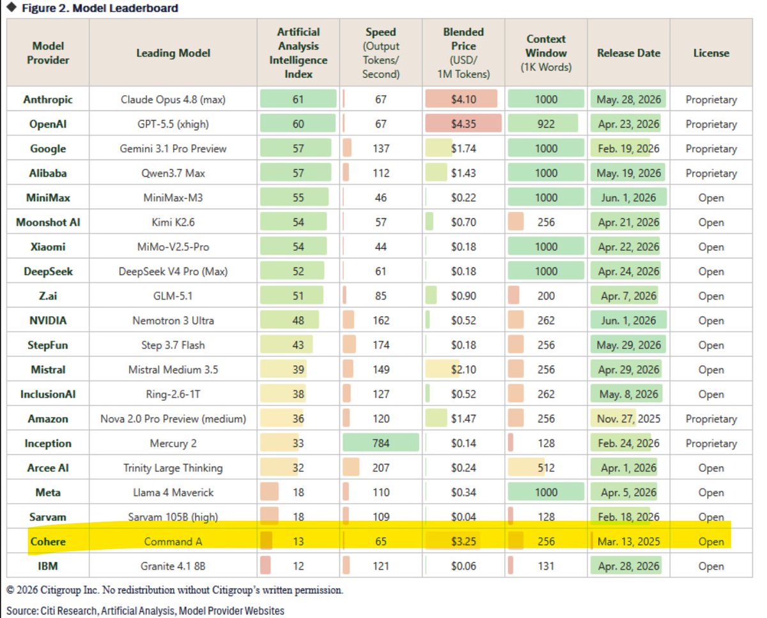The image size is (767, 618).
Task: Select the GLM-5.1 model cell
Action: [x=173, y=296]
